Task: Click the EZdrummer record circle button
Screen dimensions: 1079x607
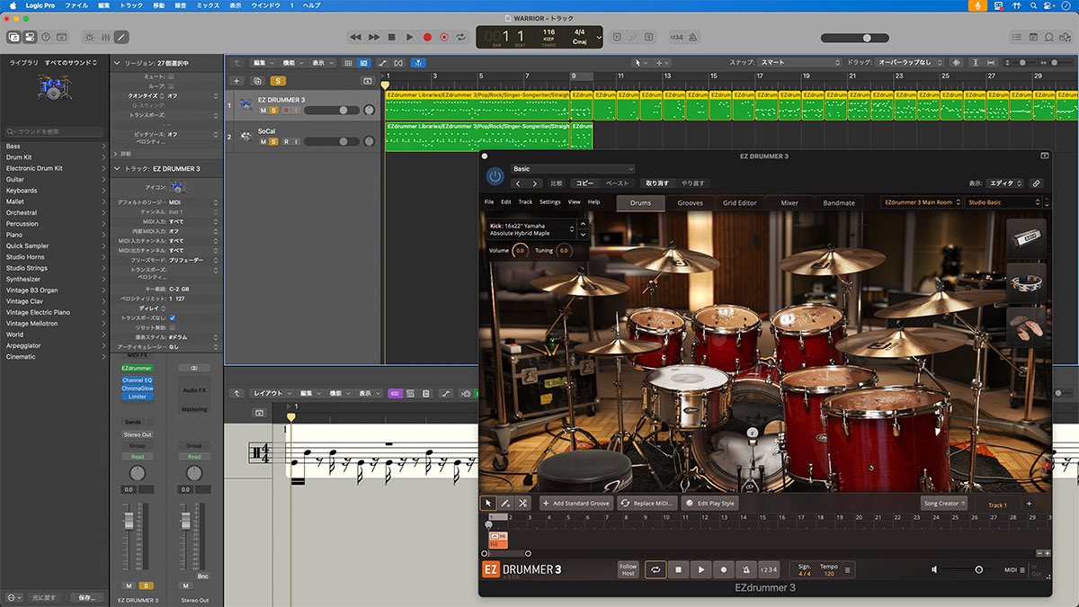Action: 724,569
